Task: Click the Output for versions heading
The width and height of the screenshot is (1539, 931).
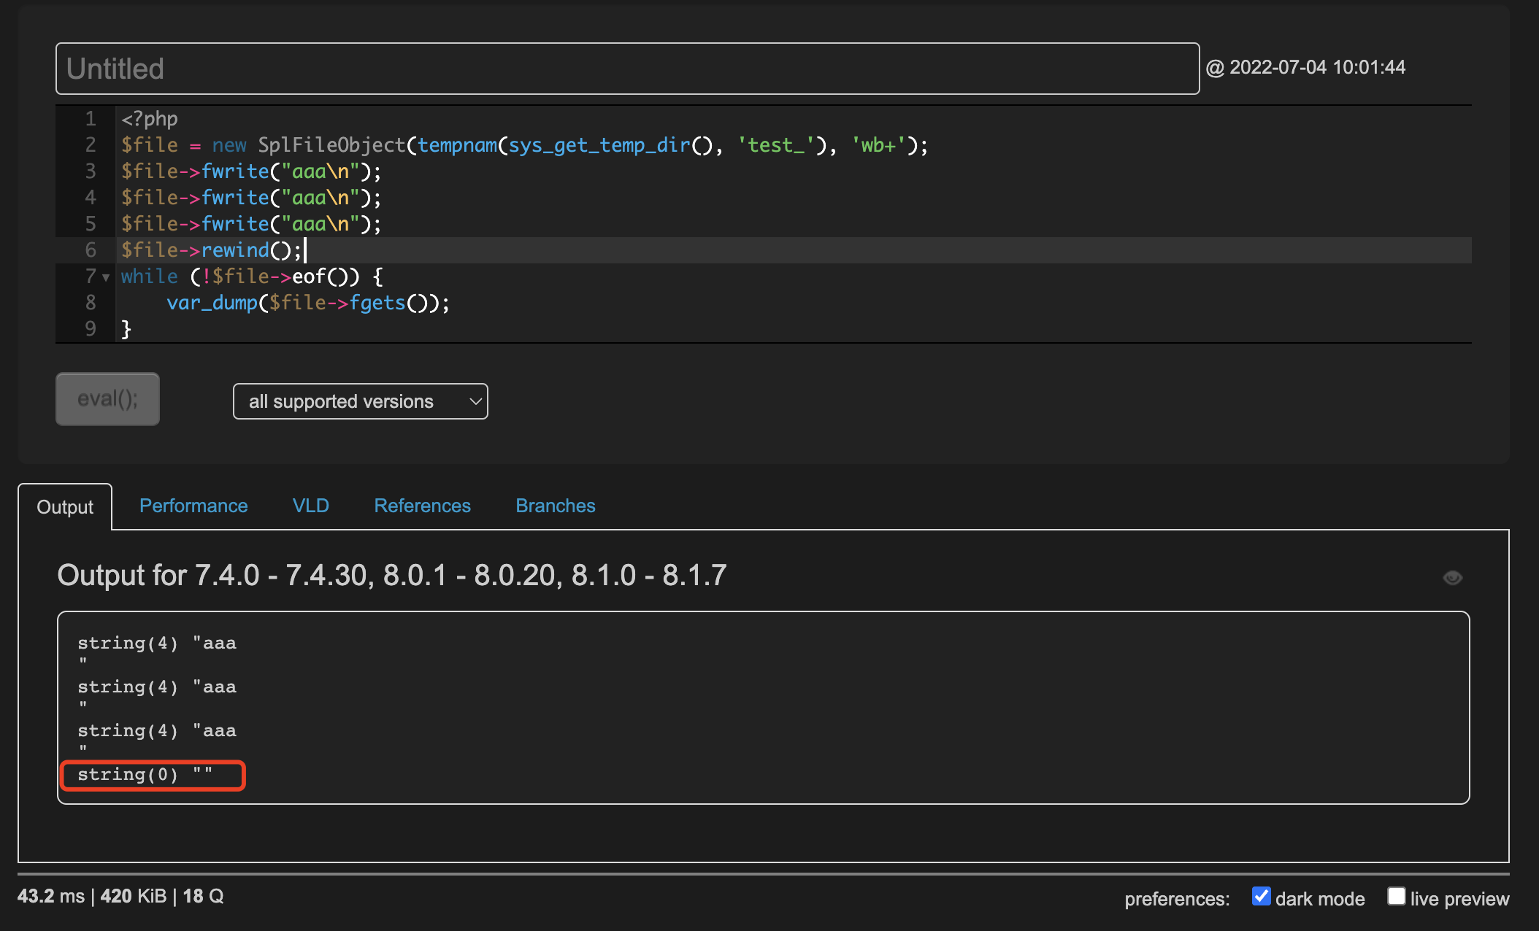Action: (x=391, y=575)
